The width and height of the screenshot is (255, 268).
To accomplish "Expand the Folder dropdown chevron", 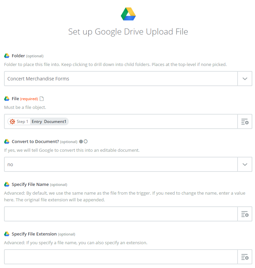I will (245, 79).
